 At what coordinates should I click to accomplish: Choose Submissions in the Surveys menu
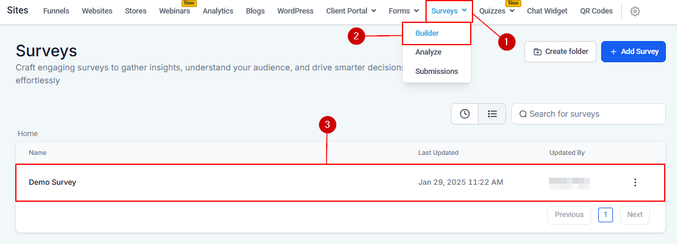tap(437, 72)
